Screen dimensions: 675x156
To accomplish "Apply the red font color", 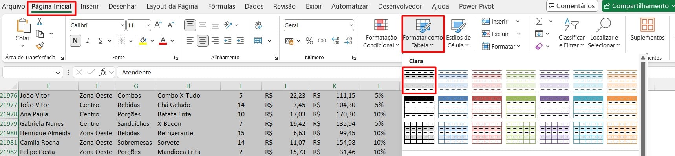I will (163, 40).
